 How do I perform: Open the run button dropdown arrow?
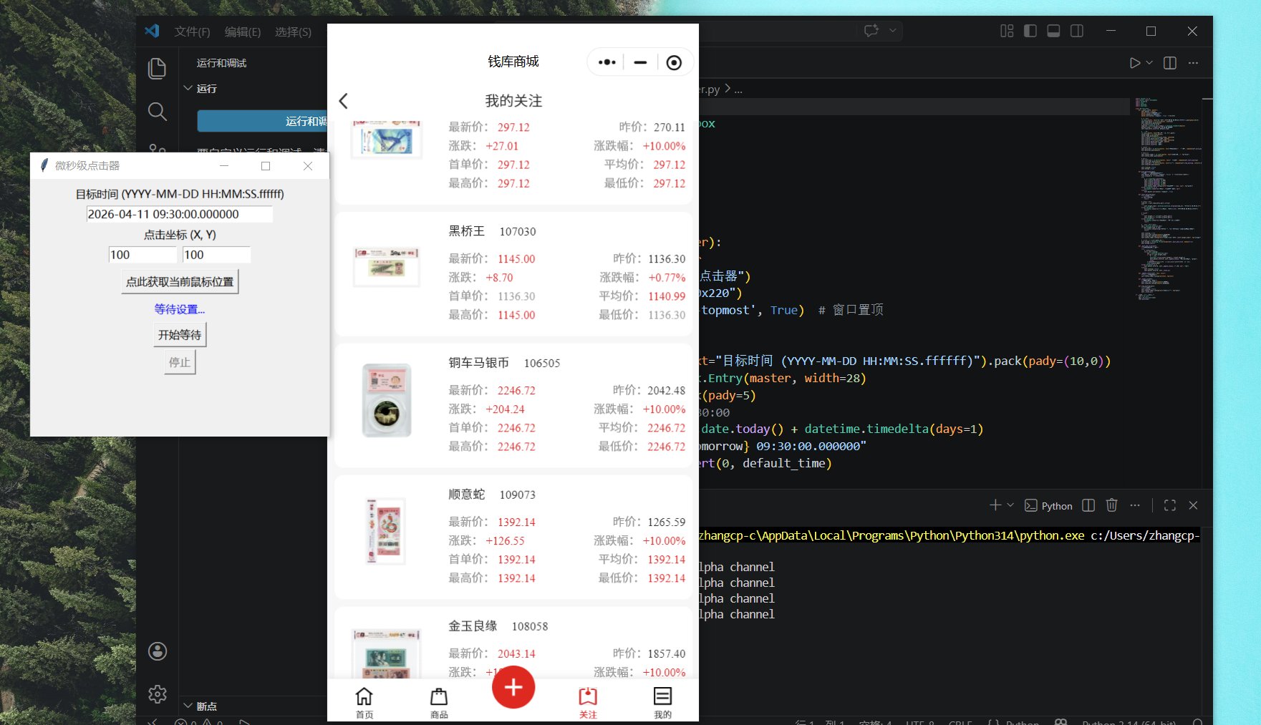[x=1149, y=63]
